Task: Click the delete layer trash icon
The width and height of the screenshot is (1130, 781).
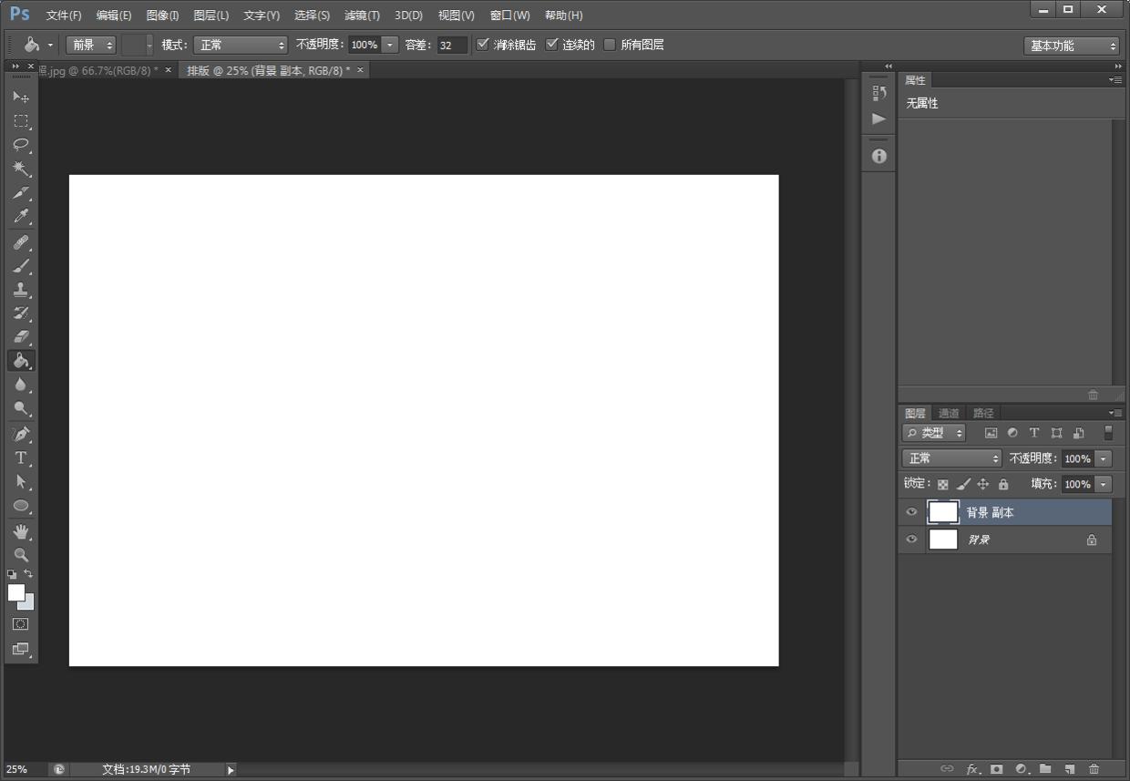Action: (1094, 769)
